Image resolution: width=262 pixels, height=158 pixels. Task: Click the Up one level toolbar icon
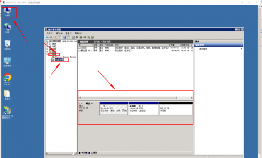coord(56,37)
